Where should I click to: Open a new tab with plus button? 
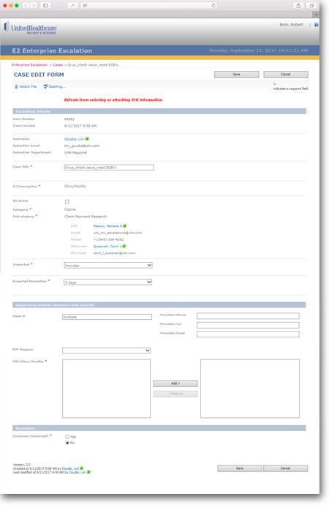coord(316,15)
